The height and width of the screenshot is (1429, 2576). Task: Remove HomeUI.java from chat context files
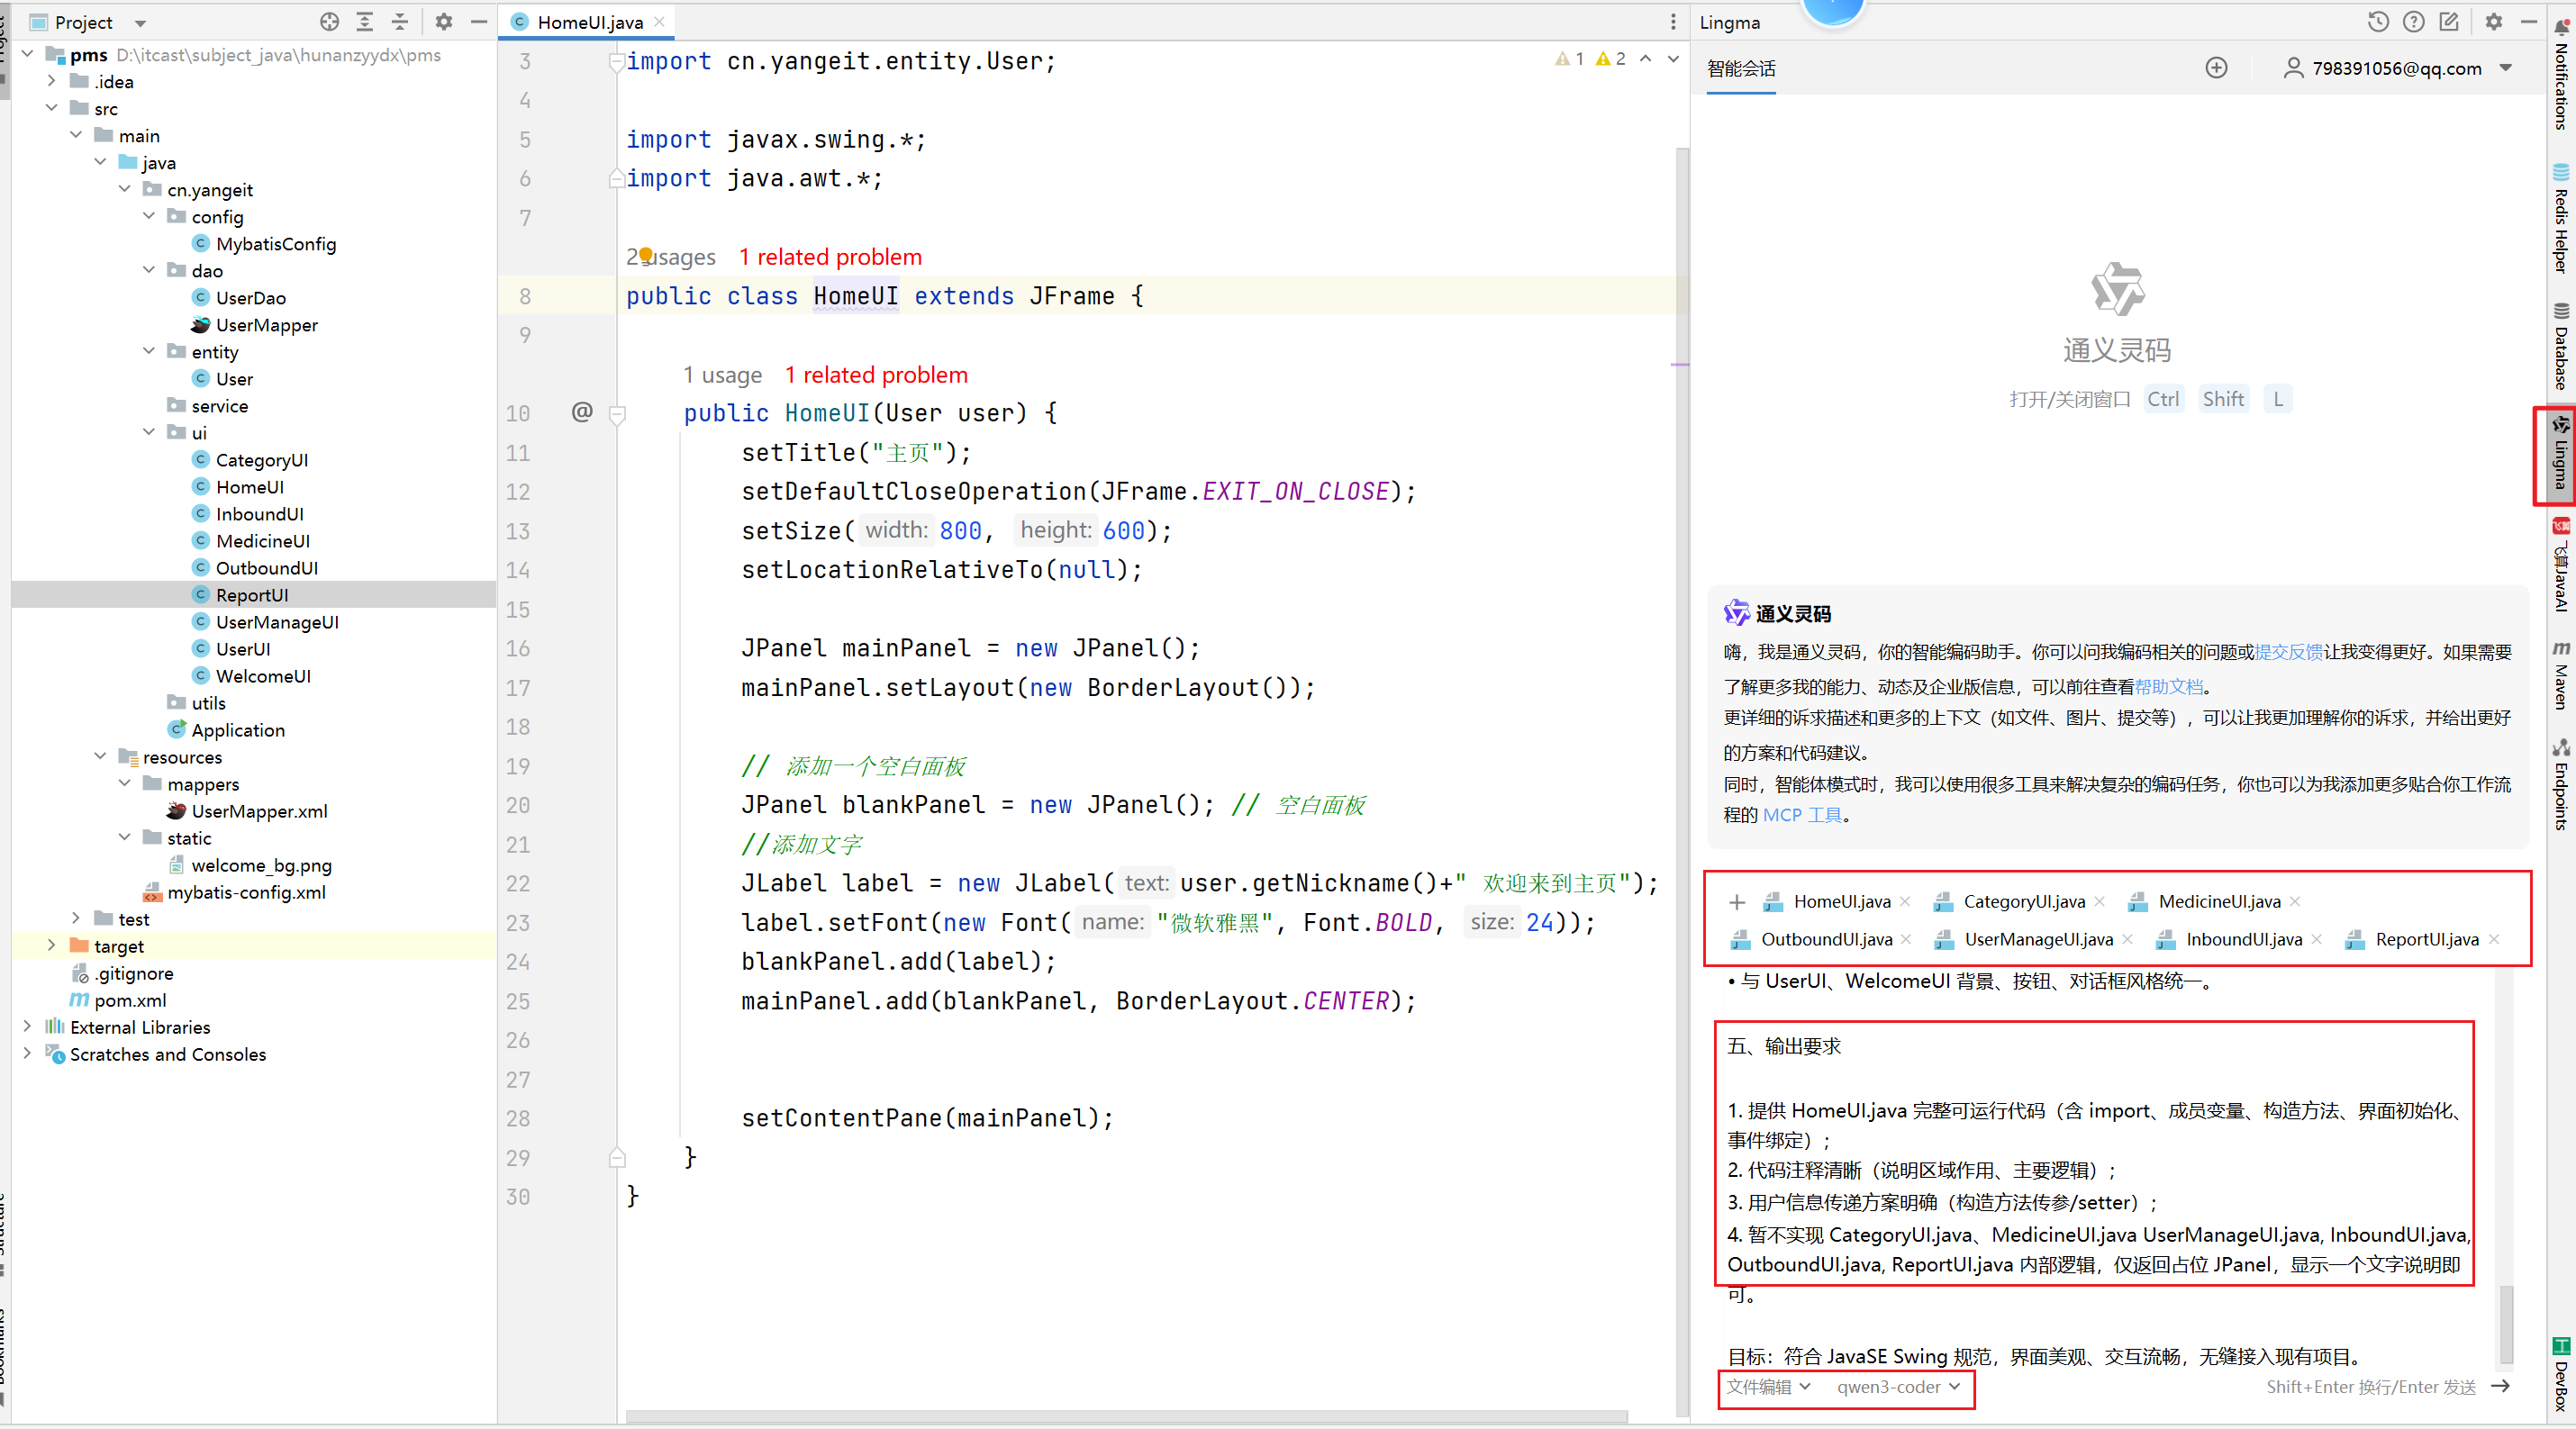[x=1905, y=902]
